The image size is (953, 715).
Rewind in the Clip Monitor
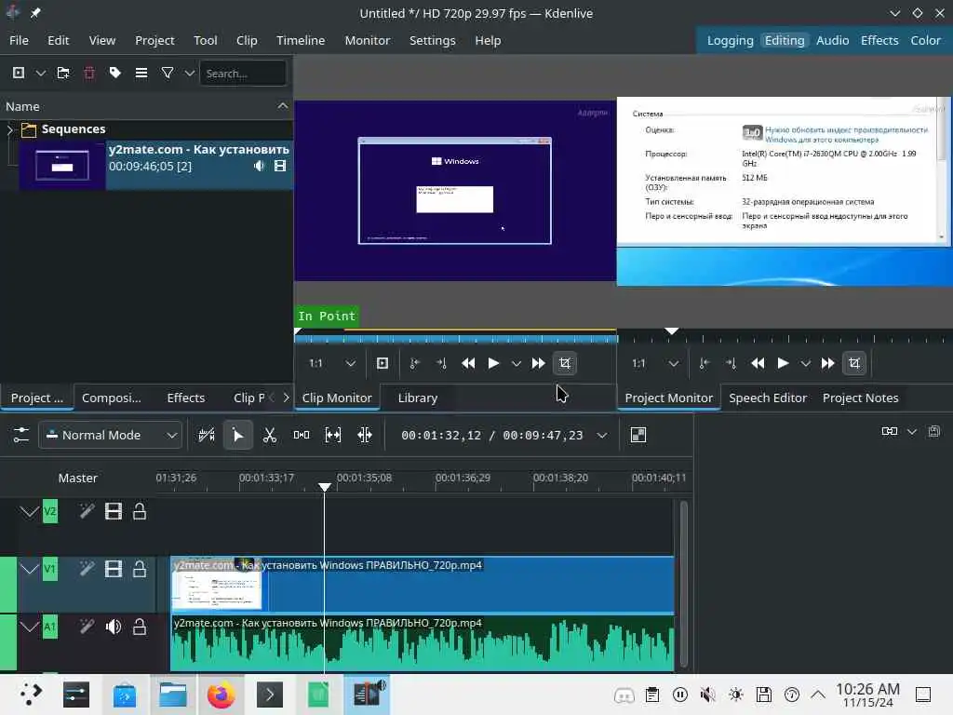tap(468, 364)
